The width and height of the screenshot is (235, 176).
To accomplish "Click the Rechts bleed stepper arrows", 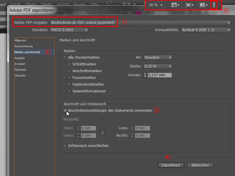I will [132, 136].
